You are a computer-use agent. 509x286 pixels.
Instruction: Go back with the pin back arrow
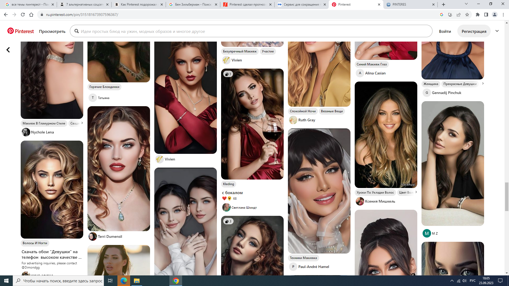coord(8,50)
